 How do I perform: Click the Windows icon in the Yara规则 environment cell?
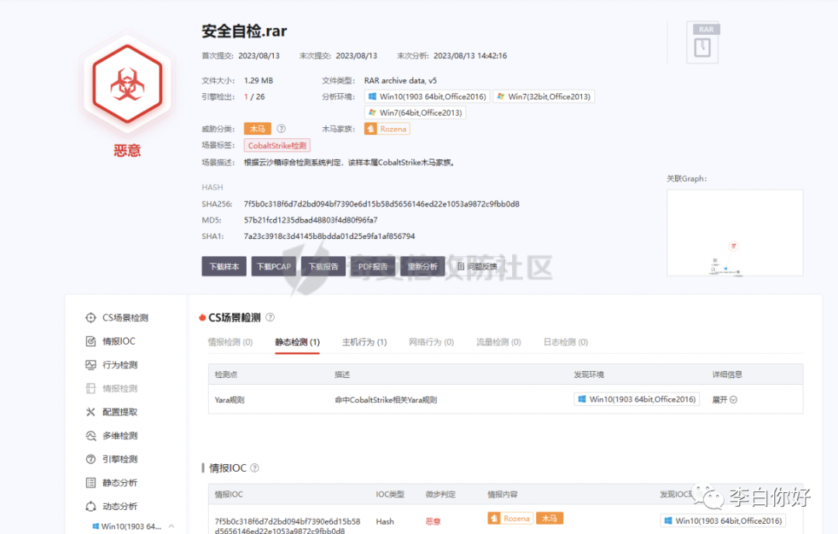tap(582, 399)
